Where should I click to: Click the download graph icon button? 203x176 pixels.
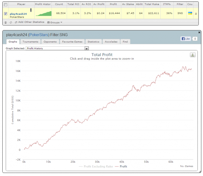tap(193, 55)
